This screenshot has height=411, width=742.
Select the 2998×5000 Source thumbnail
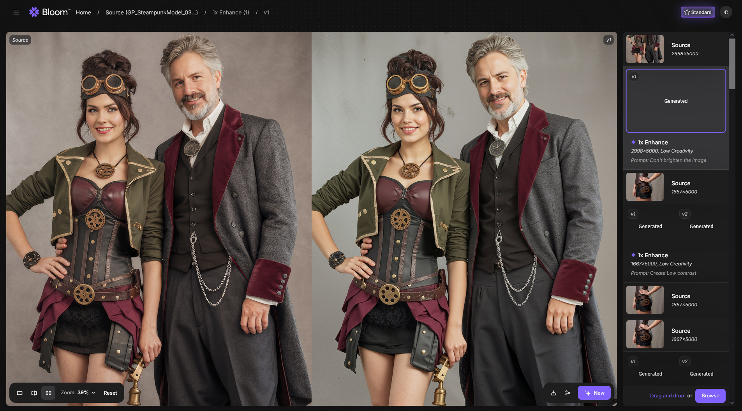[x=645, y=49]
